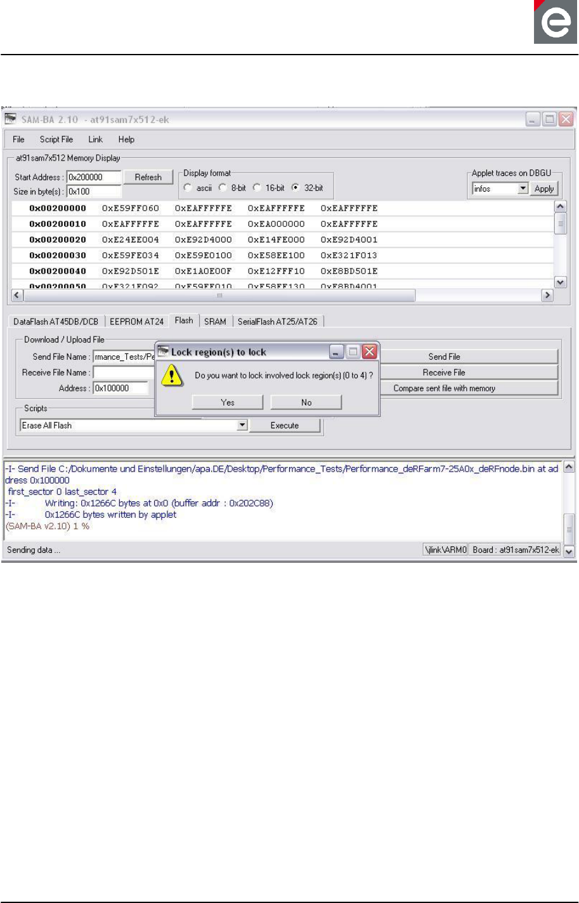This screenshot has width=579, height=903.
Task: Select 32-bit display format
Action: point(296,188)
